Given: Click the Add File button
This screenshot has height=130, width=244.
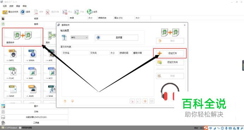Looking at the screenshot, I should (x=170, y=53).
